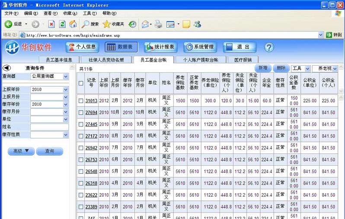The image size is (345, 219).
Task: Open the 缴存年份 dropdown
Action: tap(66, 104)
